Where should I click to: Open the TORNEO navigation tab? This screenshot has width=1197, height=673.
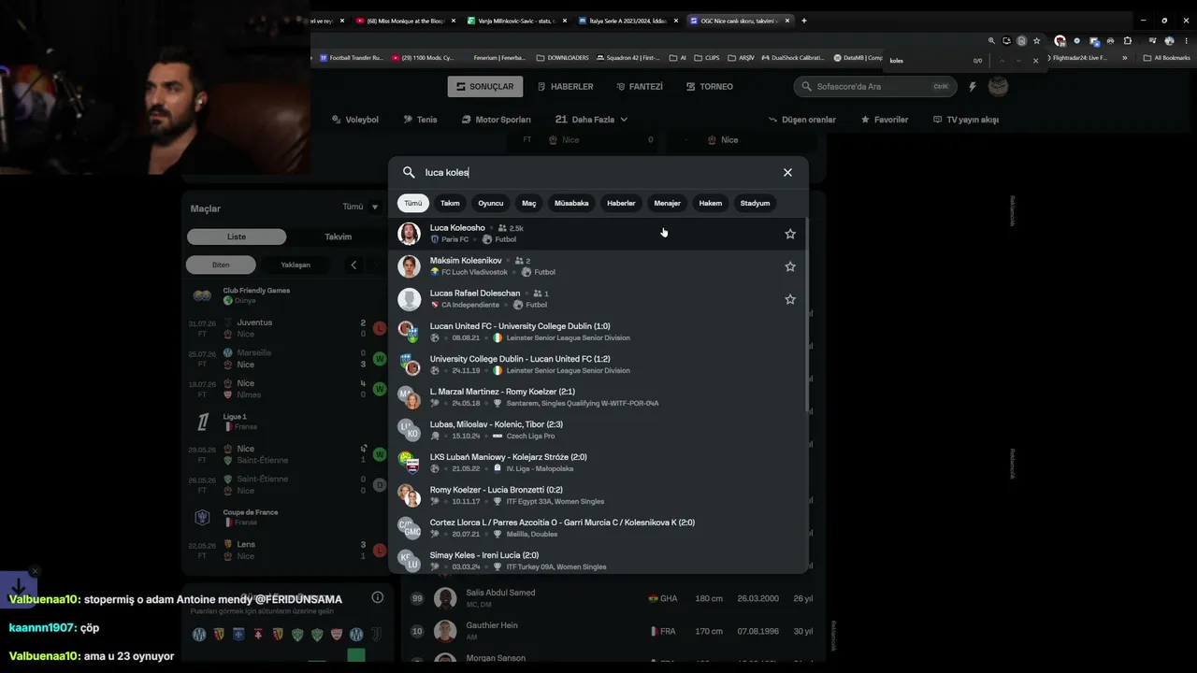[x=710, y=87]
